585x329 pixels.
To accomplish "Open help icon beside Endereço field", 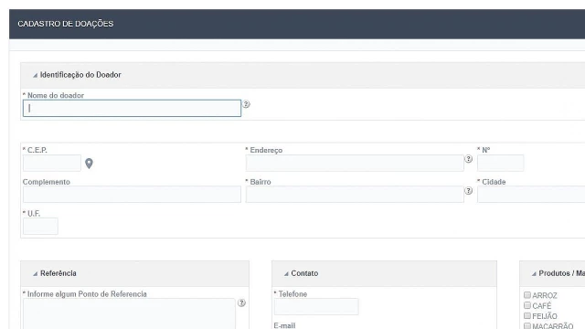I will tap(469, 159).
